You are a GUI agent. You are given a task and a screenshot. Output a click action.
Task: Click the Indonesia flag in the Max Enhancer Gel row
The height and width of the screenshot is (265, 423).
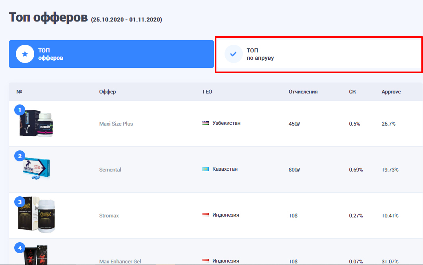tap(205, 261)
